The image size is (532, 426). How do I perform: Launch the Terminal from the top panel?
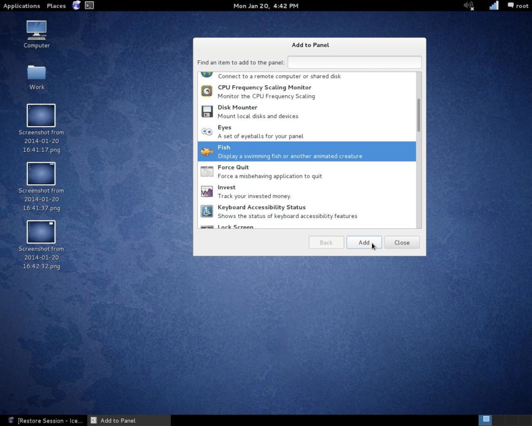89,5
